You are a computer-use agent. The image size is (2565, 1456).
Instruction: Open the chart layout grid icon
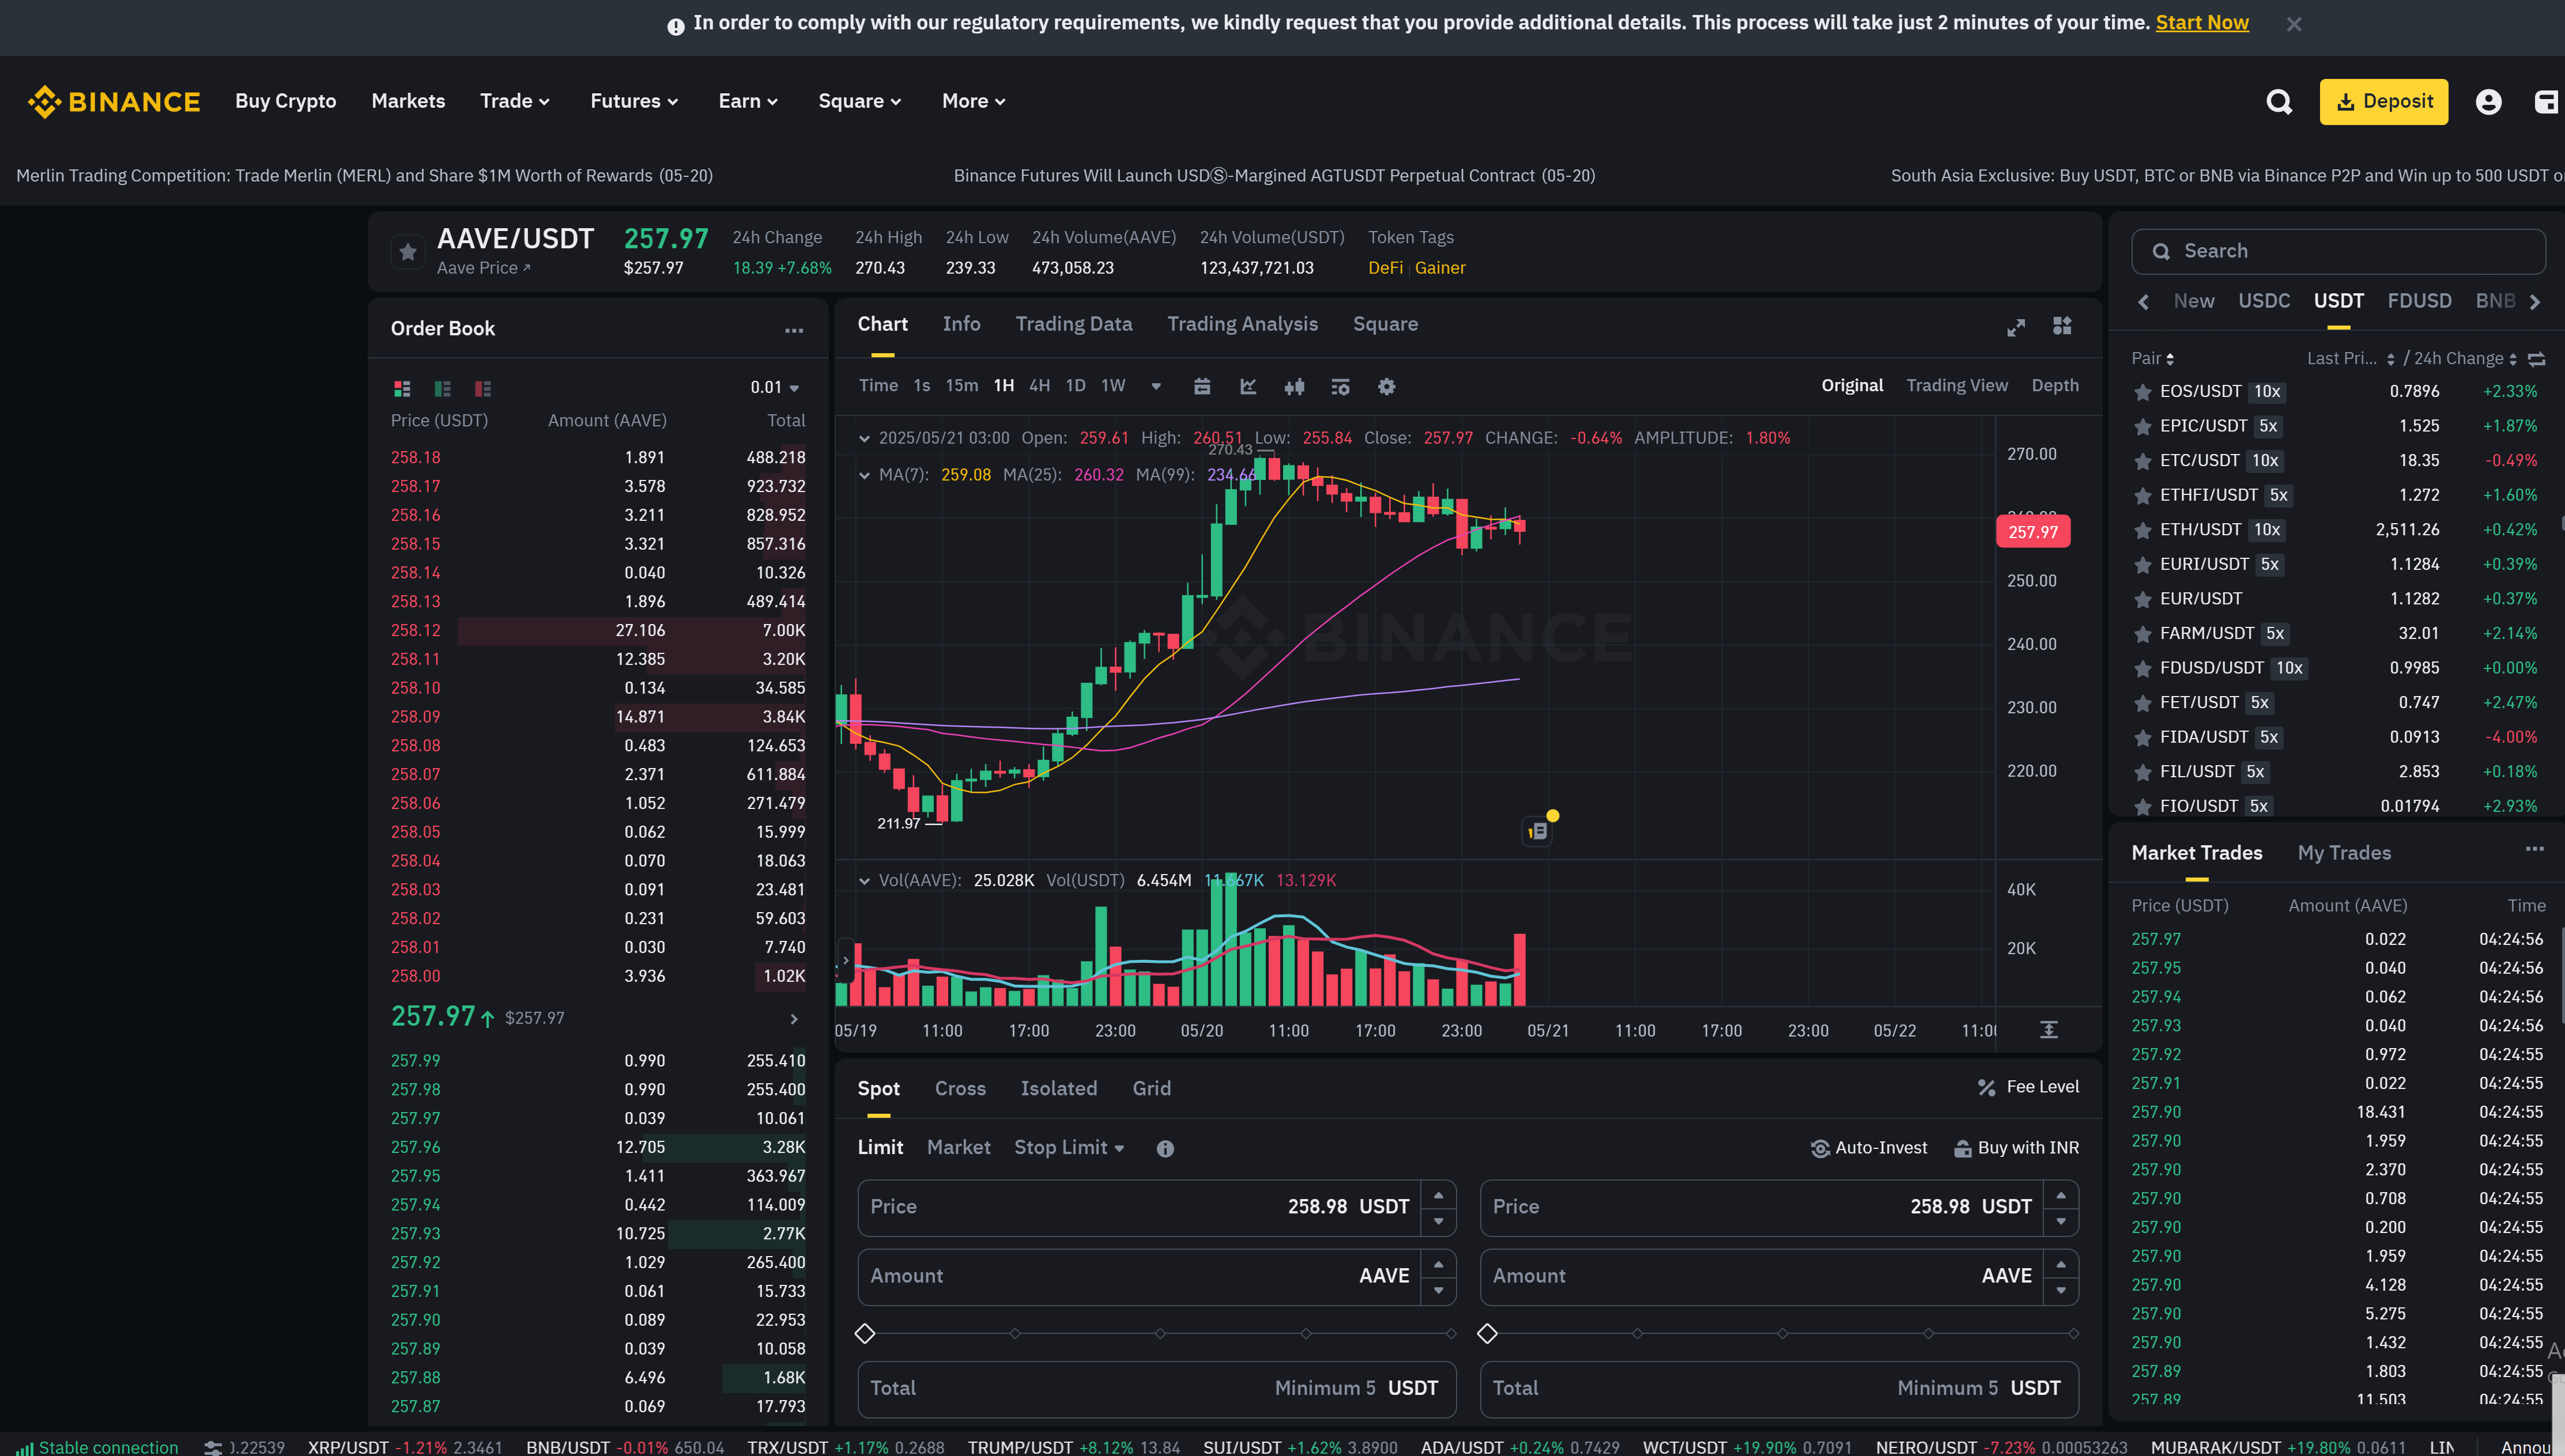click(x=2062, y=326)
